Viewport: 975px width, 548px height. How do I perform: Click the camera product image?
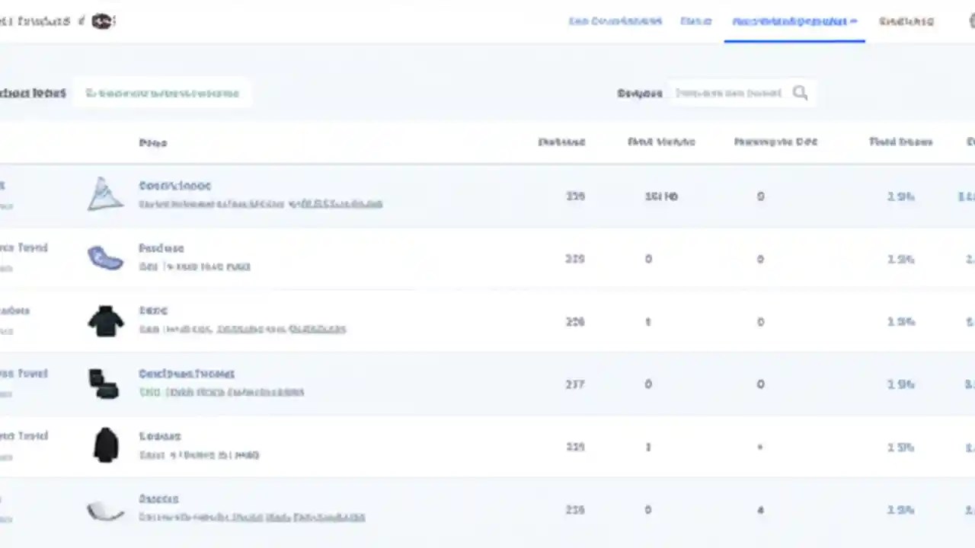pos(105,384)
